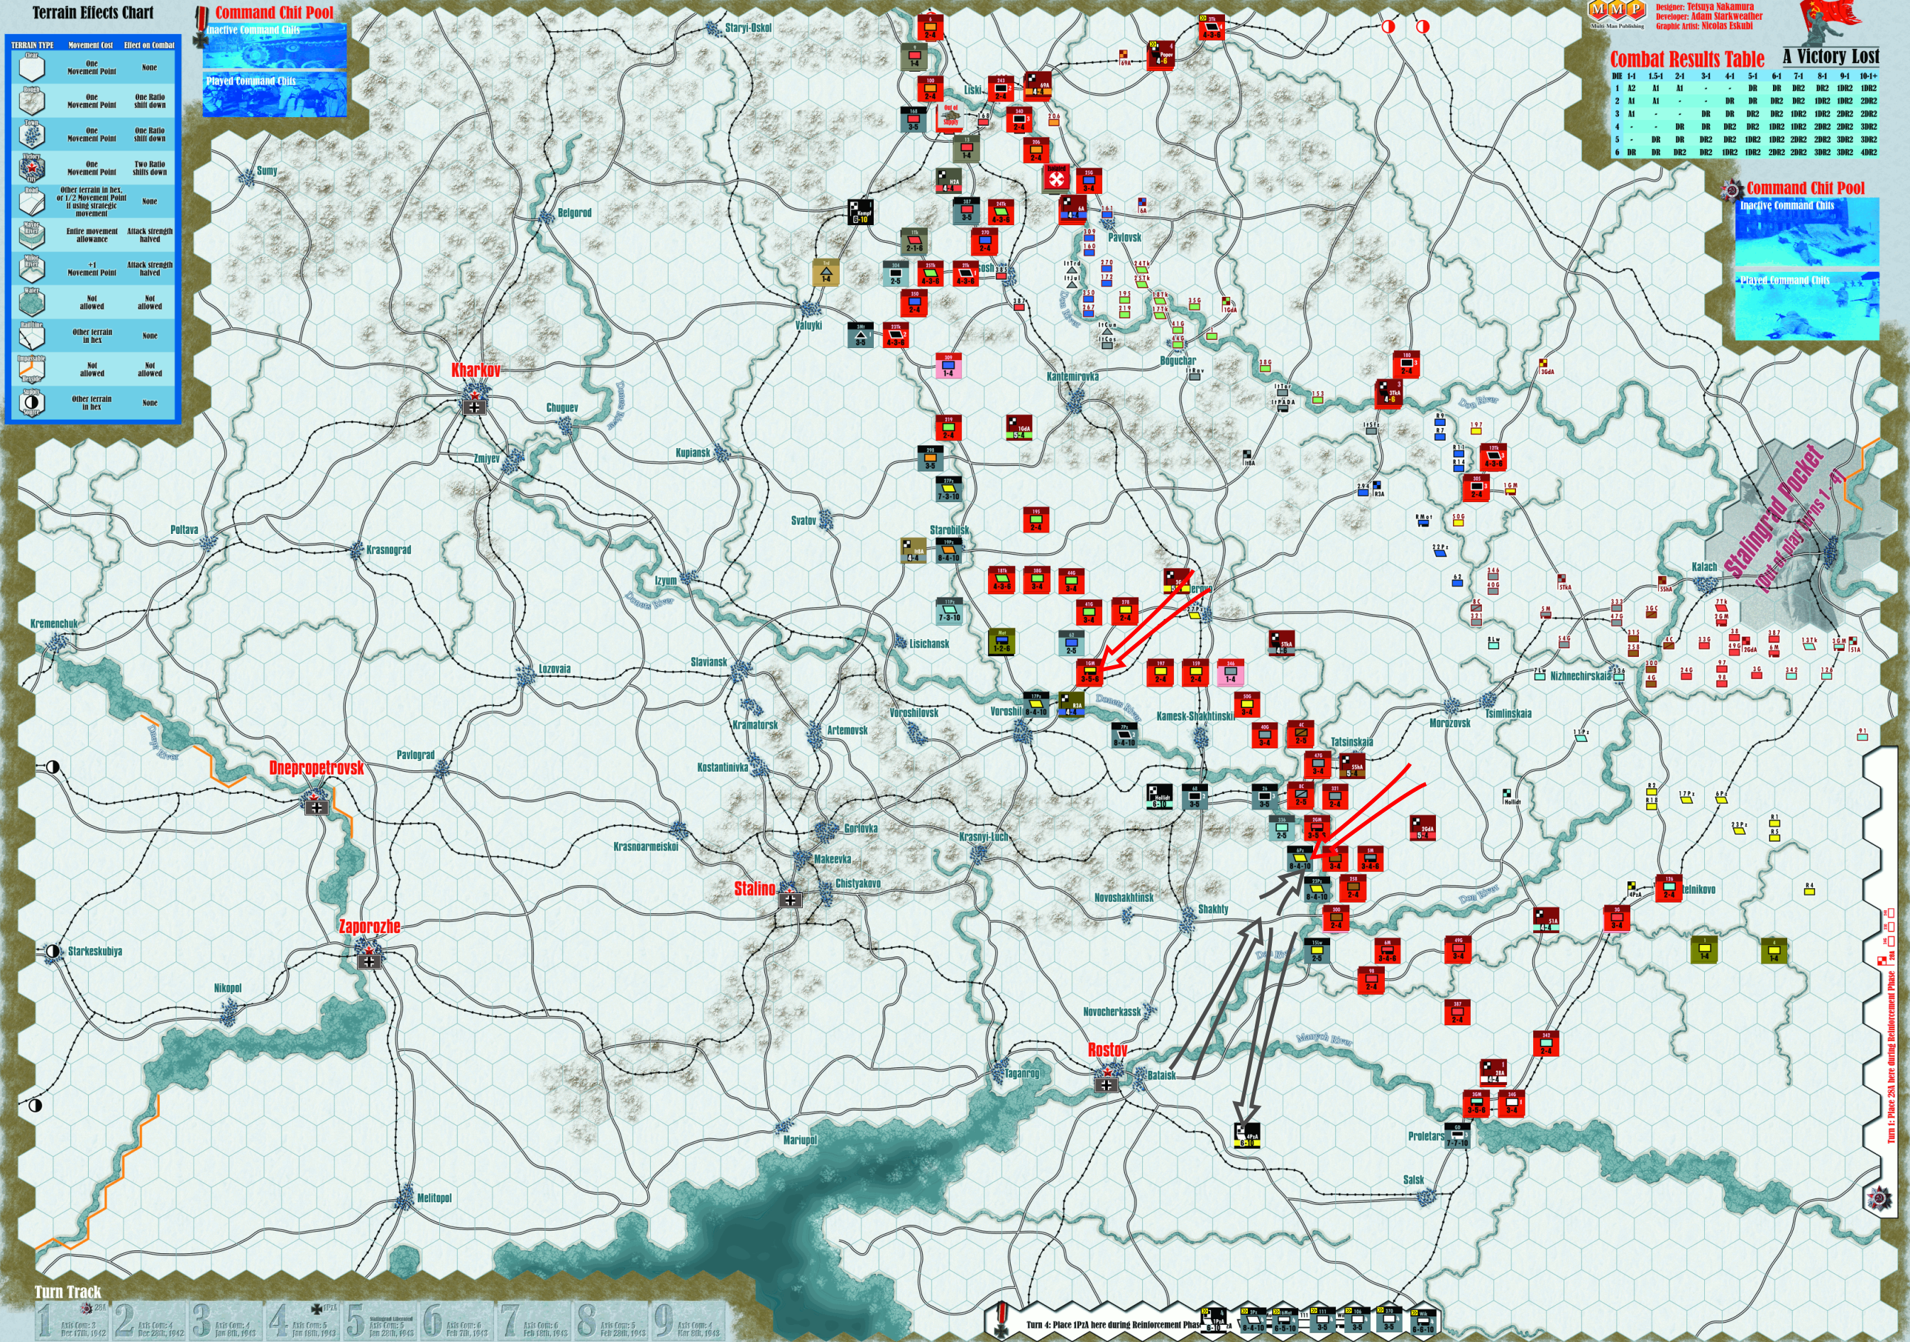Select the supply source symbol near Starkeskubiya
Screen dimensions: 1910x1342
point(53,951)
